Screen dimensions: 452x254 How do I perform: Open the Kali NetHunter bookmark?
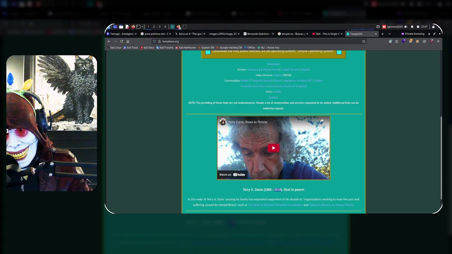click(x=186, y=48)
